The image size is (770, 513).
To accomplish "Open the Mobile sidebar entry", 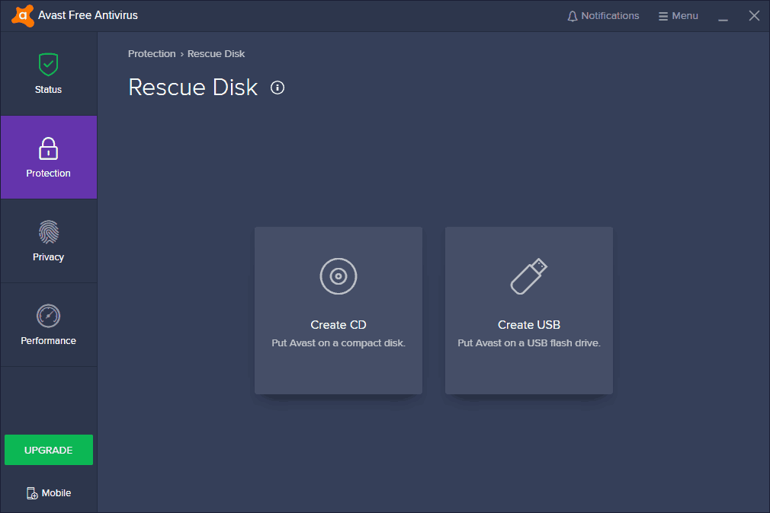I will (x=48, y=492).
